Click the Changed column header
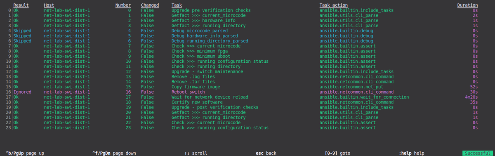 coord(150,5)
